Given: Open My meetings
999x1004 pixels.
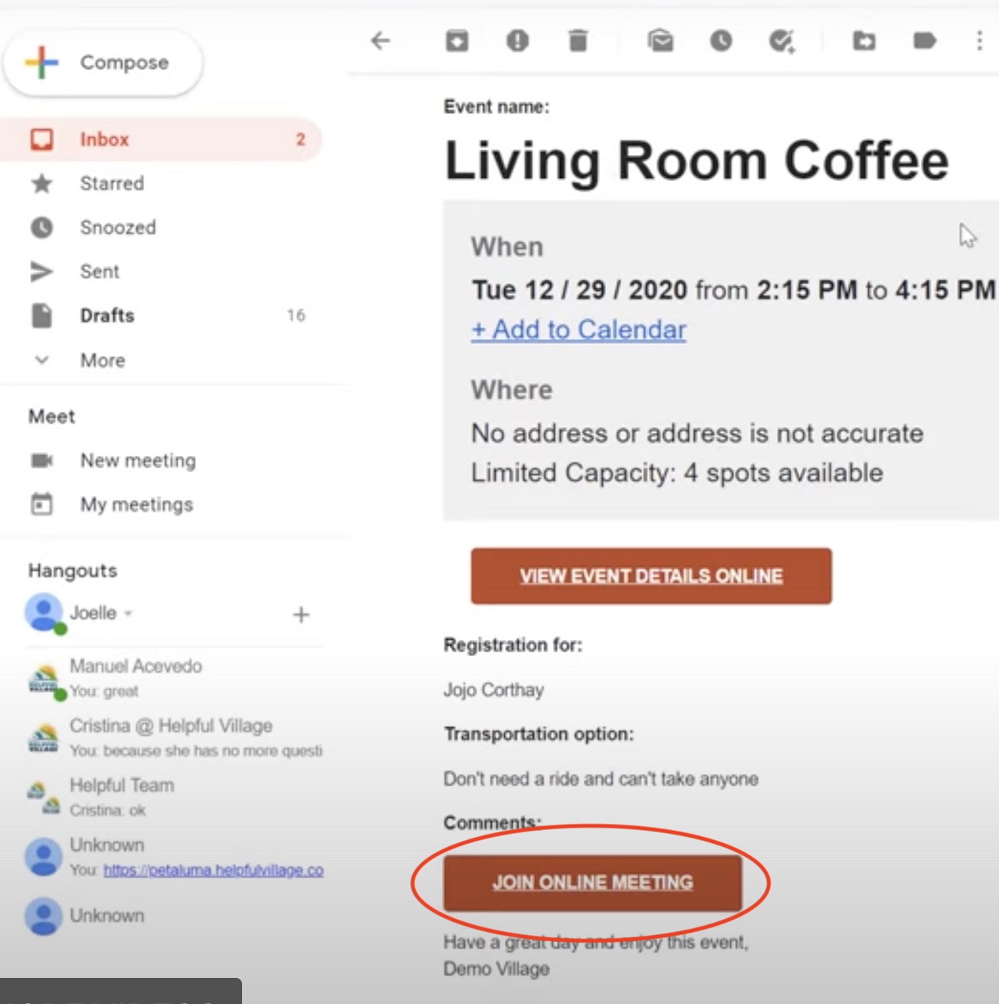Looking at the screenshot, I should (x=136, y=504).
